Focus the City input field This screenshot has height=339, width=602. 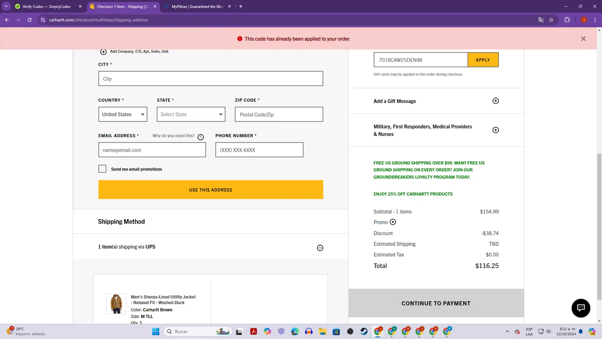click(210, 78)
